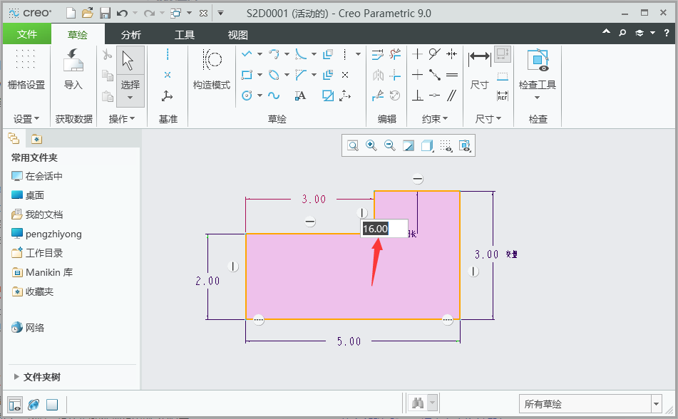Image resolution: width=678 pixels, height=419 pixels.
Task: Click the thicken edge tool
Action: [x=328, y=75]
